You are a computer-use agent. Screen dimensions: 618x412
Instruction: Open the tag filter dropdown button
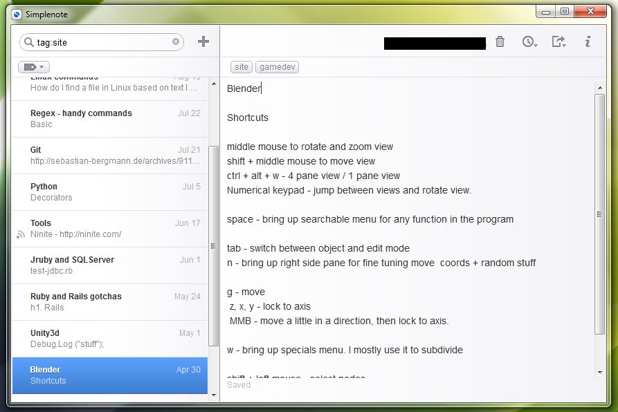[33, 67]
